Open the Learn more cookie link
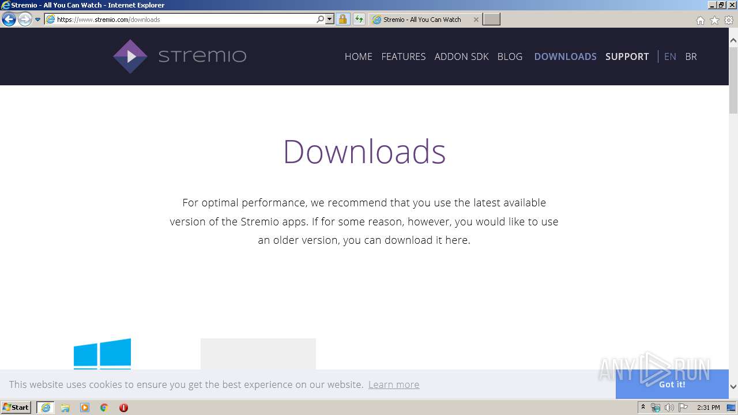738x415 pixels. tap(394, 384)
